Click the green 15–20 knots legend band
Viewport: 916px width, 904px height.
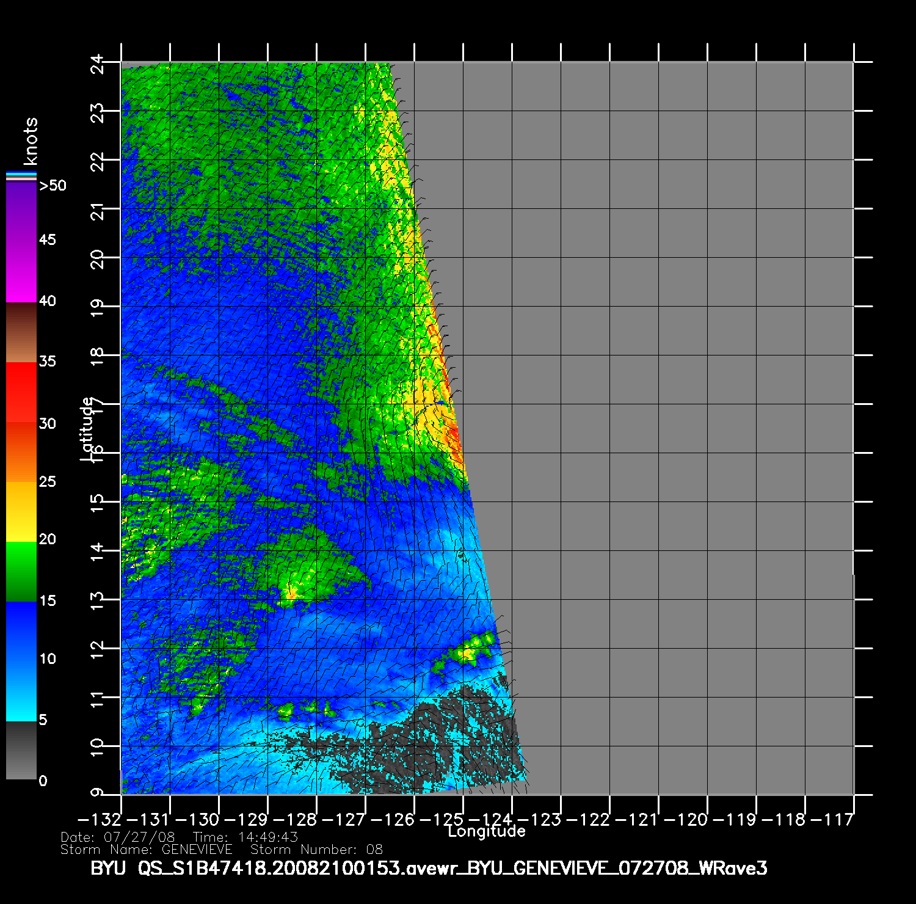click(x=21, y=571)
